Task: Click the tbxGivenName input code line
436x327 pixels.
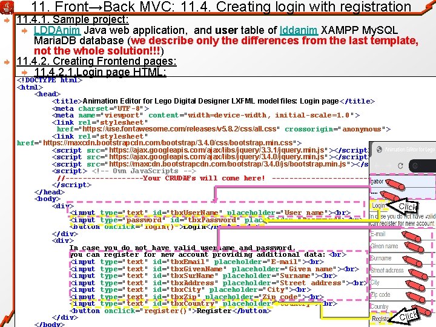Action: 214,269
